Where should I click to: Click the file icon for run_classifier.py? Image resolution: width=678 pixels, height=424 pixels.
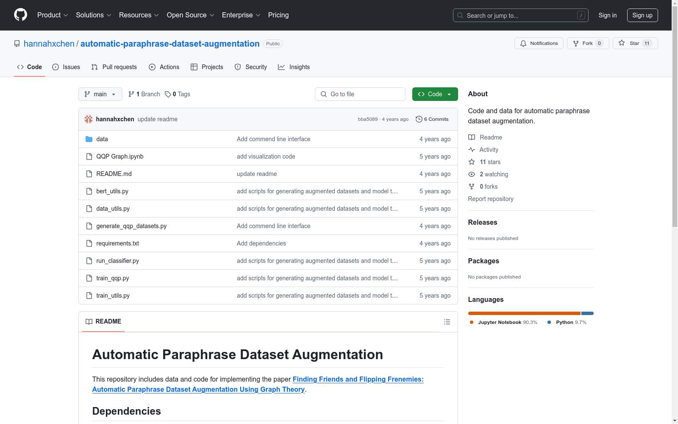[x=89, y=261]
